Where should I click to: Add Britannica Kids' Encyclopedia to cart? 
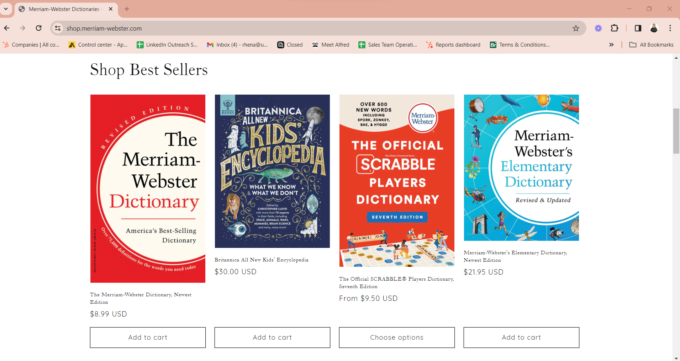(x=272, y=337)
